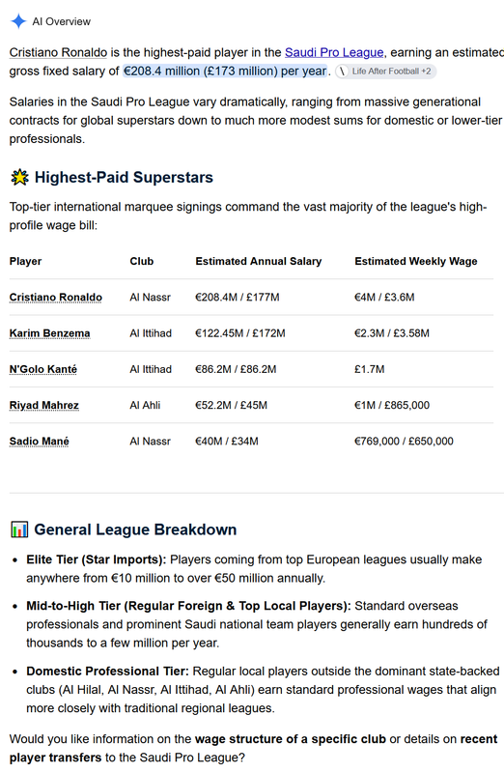The width and height of the screenshot is (504, 773).
Task: Click the star emoji beside Highest-Paid Superstars
Action: [19, 178]
